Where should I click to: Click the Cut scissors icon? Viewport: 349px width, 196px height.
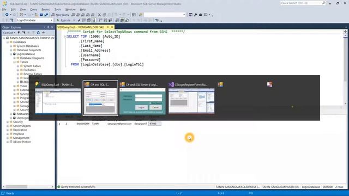click(x=99, y=15)
